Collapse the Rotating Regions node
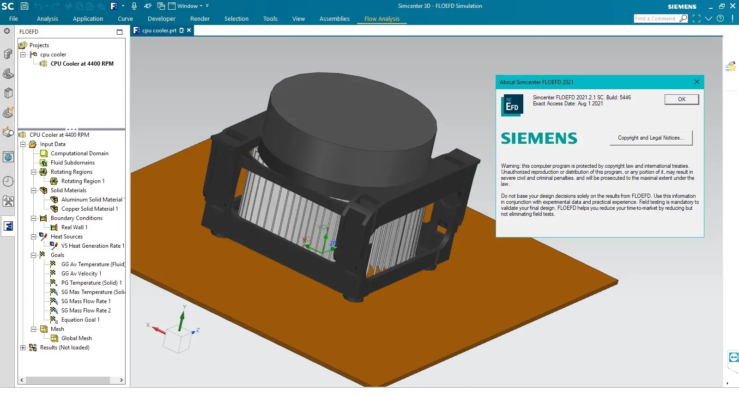Screen dimensions: 739x397 (x=33, y=172)
